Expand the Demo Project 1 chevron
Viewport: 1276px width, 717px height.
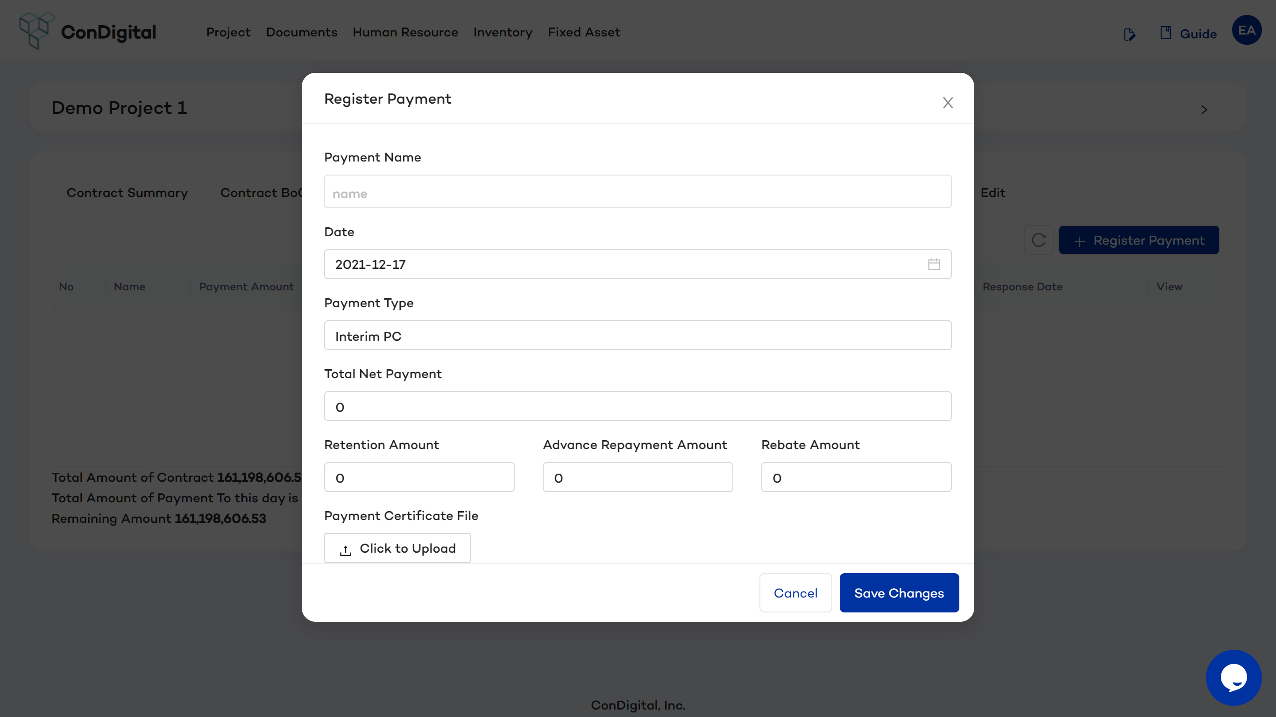pyautogui.click(x=1204, y=109)
